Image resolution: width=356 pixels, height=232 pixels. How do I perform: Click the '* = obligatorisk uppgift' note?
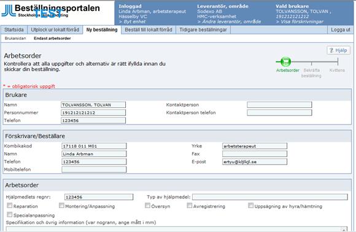click(x=29, y=87)
